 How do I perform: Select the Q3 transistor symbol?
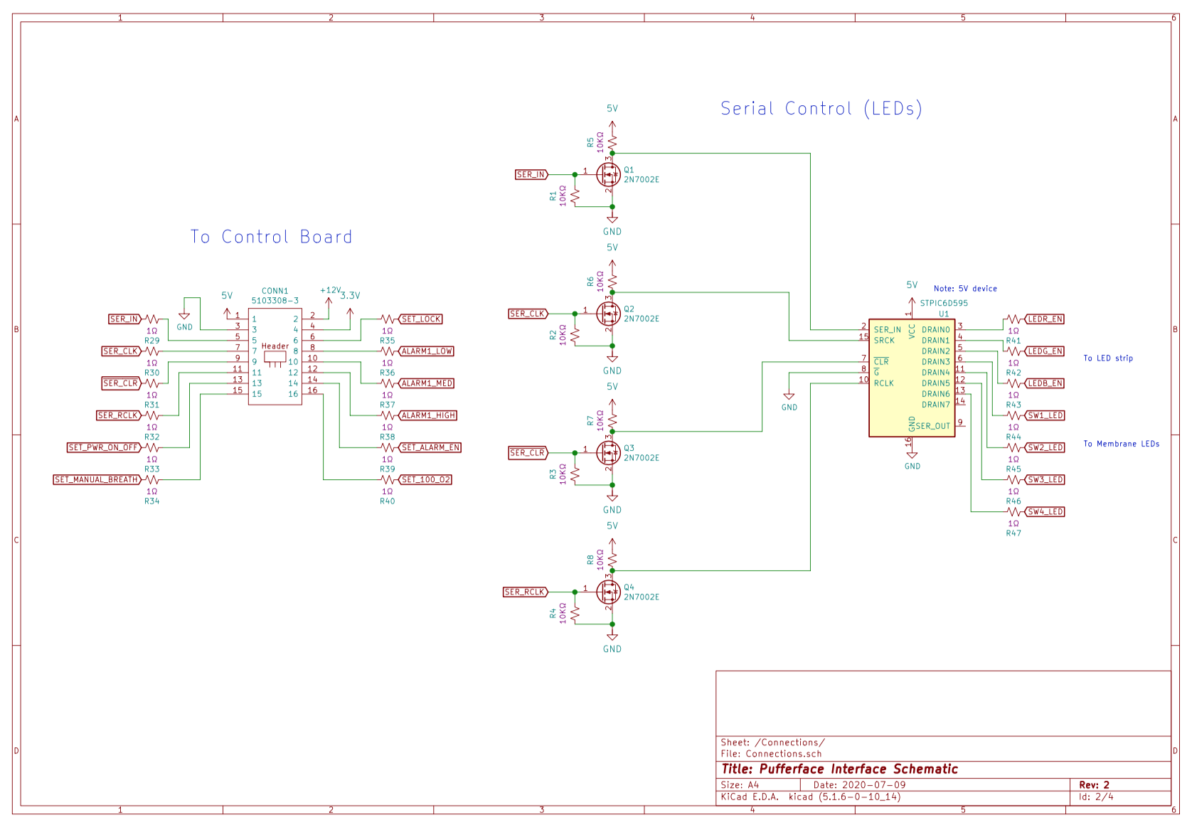tap(608, 452)
